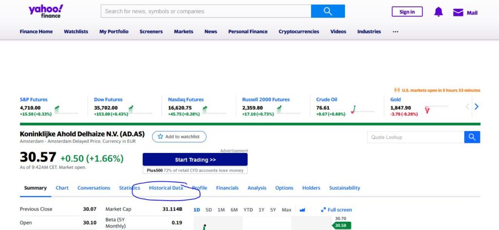
Task: Open Mail via the envelope icon
Action: (458, 12)
